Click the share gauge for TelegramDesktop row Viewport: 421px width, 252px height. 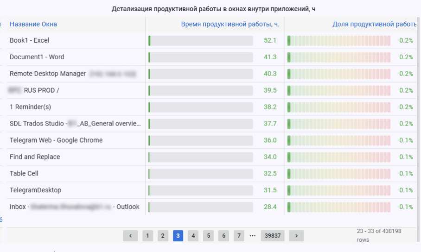point(339,190)
